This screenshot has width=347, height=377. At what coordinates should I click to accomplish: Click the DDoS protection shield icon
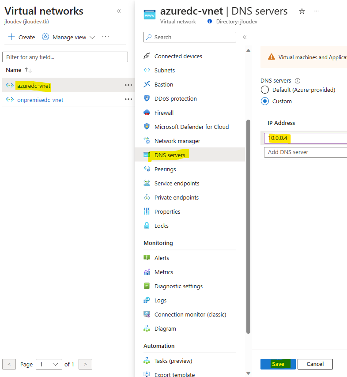(147, 98)
